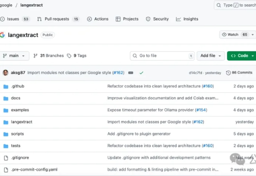The height and width of the screenshot is (176, 256).
Task: Open the langextract folder
Action: point(21,122)
